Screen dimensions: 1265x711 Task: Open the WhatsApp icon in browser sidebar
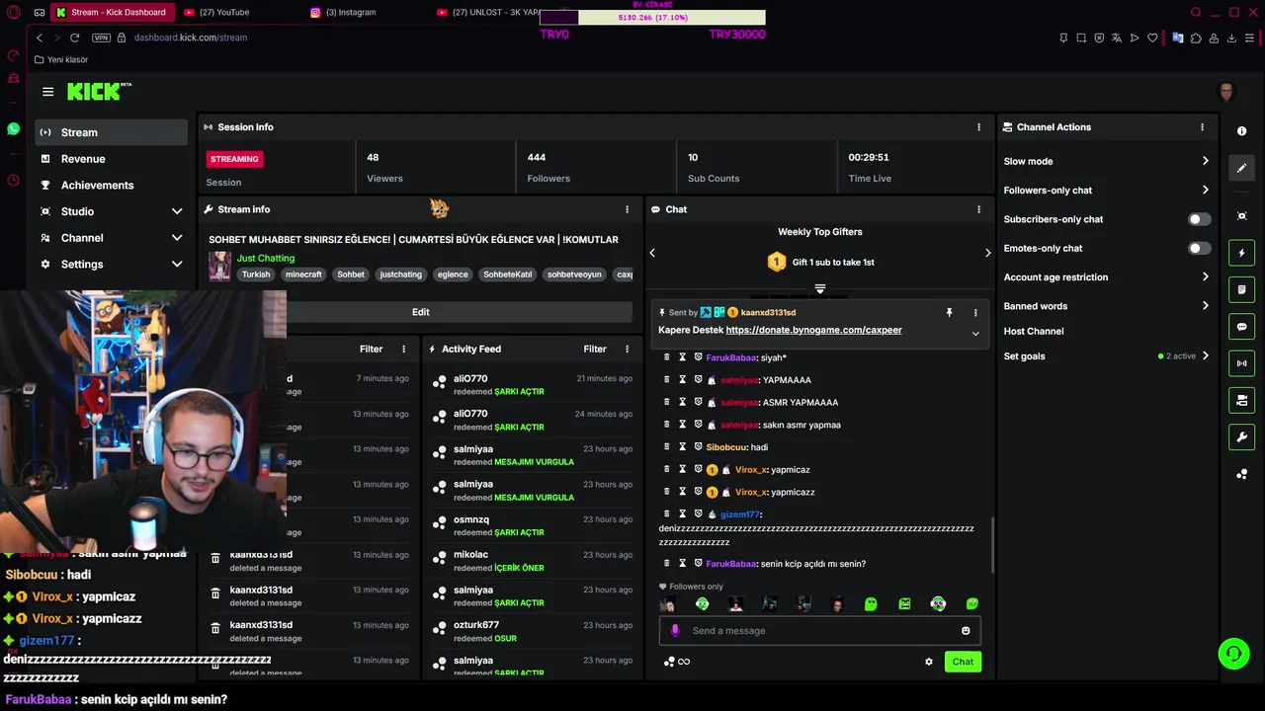point(13,129)
